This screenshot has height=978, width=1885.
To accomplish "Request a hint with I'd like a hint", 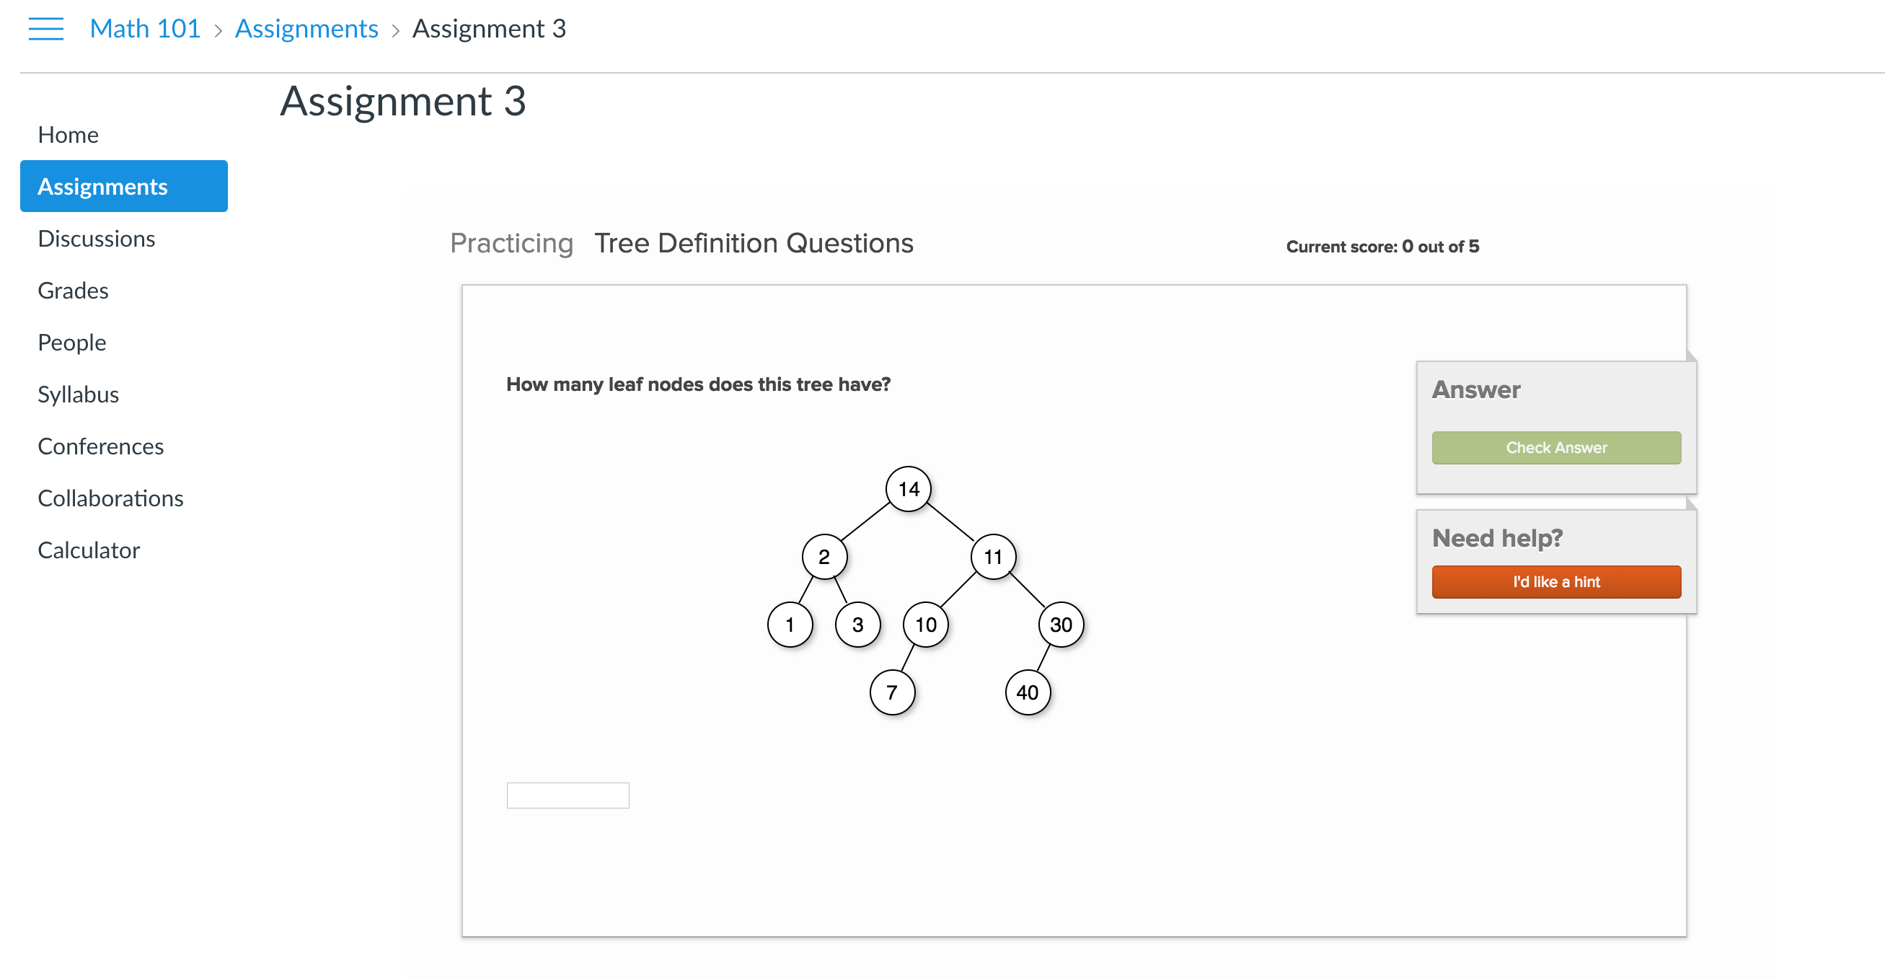I will (1555, 582).
